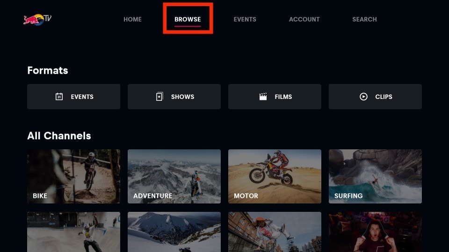Open the snowy mountain channel thumbnail
Viewport: 449px width, 252px height.
coord(174,232)
